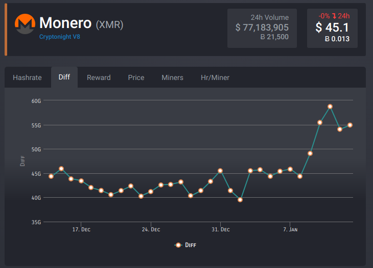Select the last data point at 55G
Viewport: 373px width, 268px height.
[x=349, y=125]
